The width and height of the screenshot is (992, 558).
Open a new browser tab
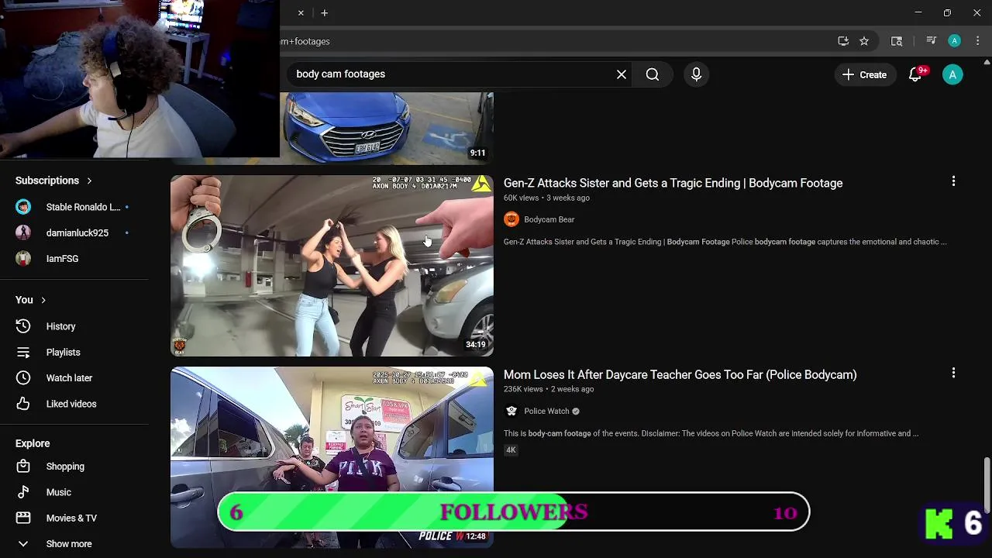point(324,13)
